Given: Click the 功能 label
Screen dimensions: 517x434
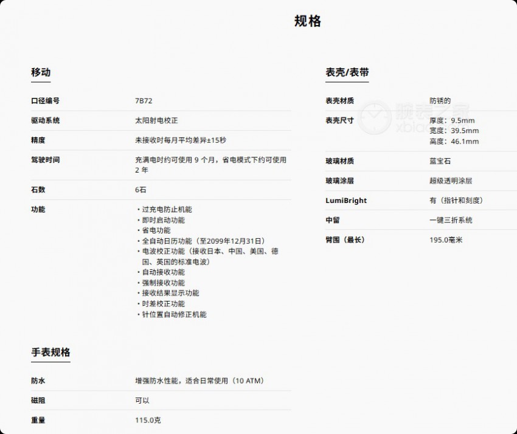Looking at the screenshot, I should coord(38,209).
